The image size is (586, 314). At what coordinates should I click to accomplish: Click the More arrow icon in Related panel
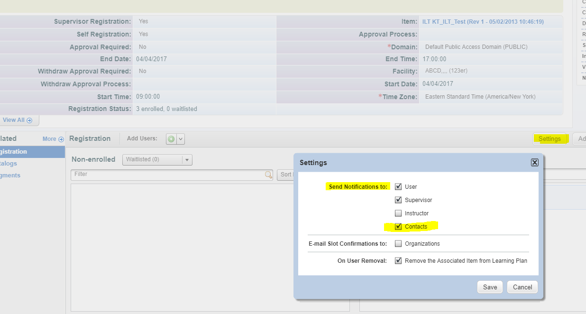[61, 139]
